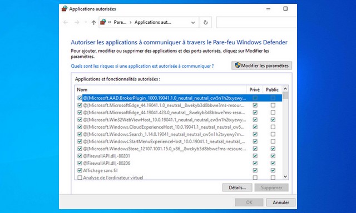The width and height of the screenshot is (356, 213).
Task: Click the firewall icon in the title bar
Action: click(x=65, y=9)
